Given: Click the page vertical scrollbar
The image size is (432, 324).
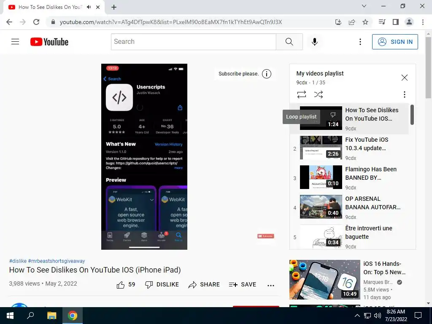Looking at the screenshot, I should pos(428,67).
